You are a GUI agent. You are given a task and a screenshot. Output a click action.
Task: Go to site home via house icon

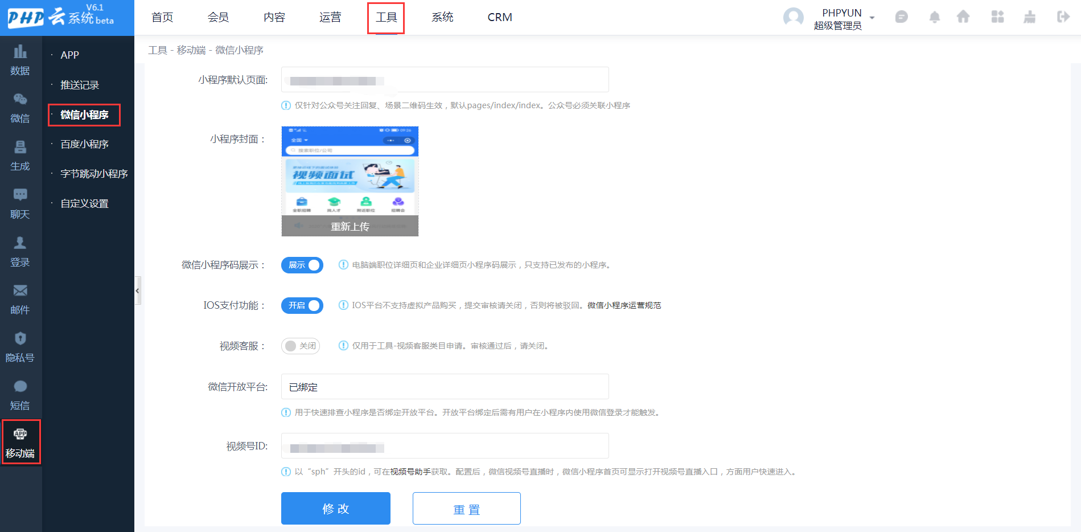tap(963, 17)
